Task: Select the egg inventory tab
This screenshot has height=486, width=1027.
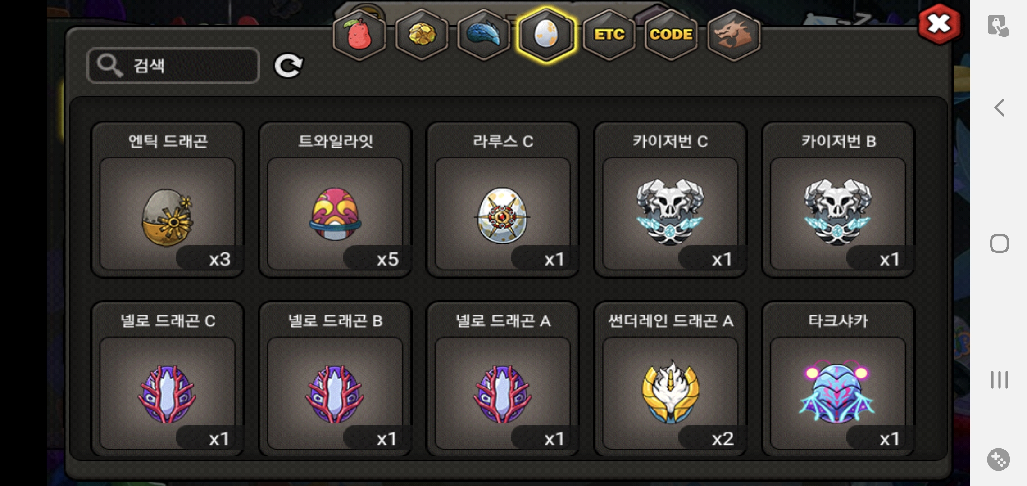Action: [546, 35]
